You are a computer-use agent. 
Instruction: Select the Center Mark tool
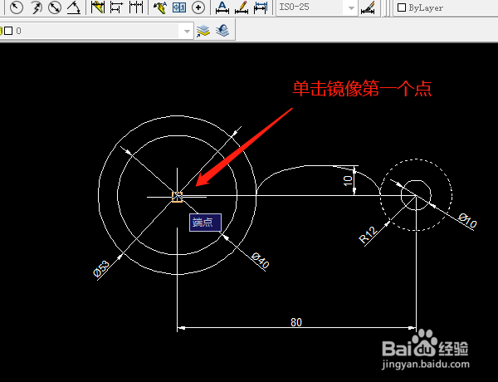[198, 7]
